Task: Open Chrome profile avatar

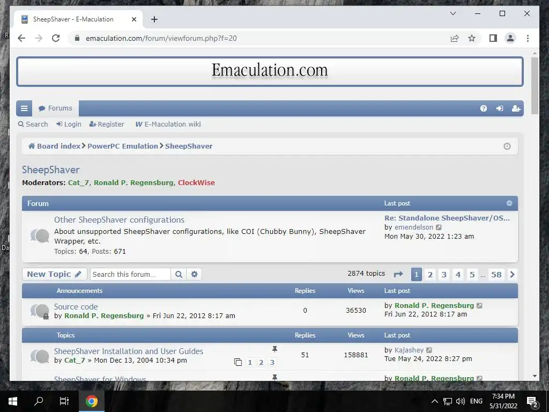Action: coord(510,38)
